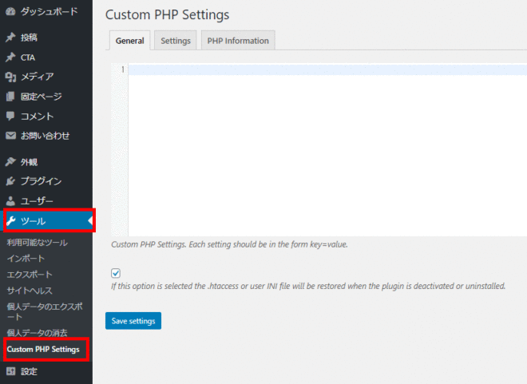Screen dimensions: 527x384
Task: Switch to the General tab
Action: coord(129,41)
